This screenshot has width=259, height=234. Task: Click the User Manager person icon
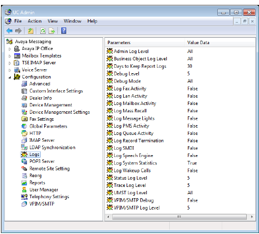tap(25, 189)
